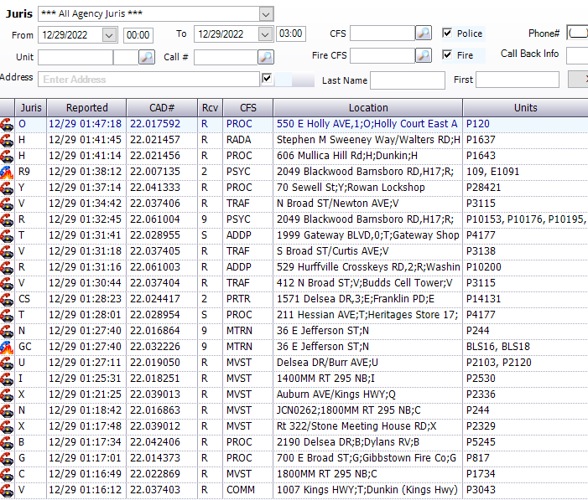Select location Auburn AVE/Kings HWY
This screenshot has height=500, width=588.
(367, 394)
